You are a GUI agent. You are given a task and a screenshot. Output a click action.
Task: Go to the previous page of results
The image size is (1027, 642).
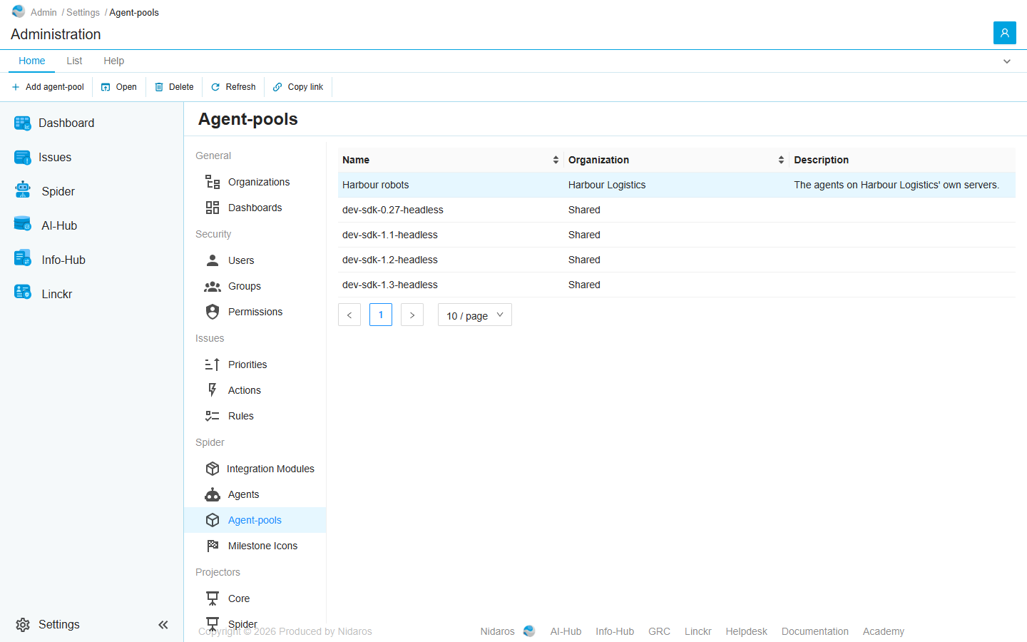(x=349, y=315)
